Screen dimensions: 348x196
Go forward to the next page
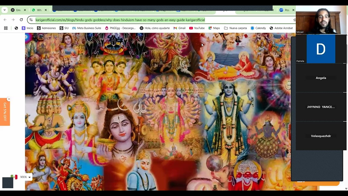coord(13,20)
